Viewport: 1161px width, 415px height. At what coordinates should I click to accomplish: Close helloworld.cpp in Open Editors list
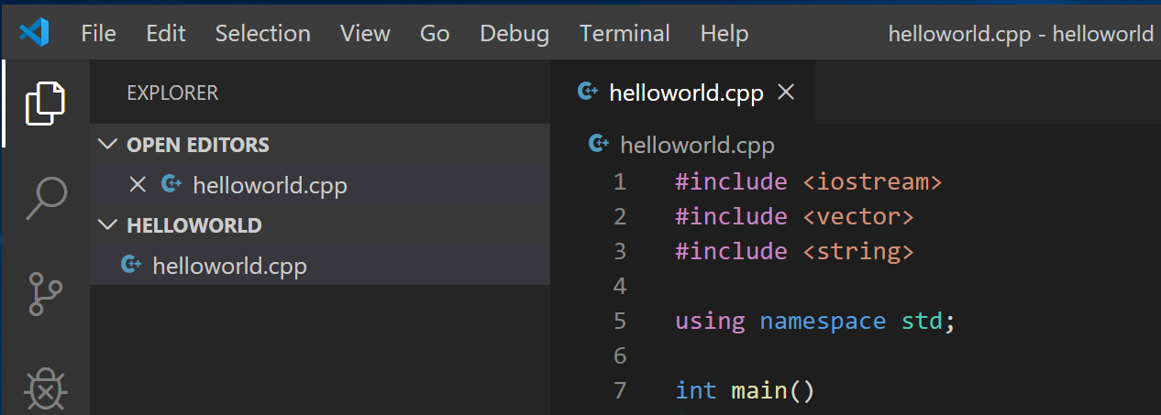point(138,185)
